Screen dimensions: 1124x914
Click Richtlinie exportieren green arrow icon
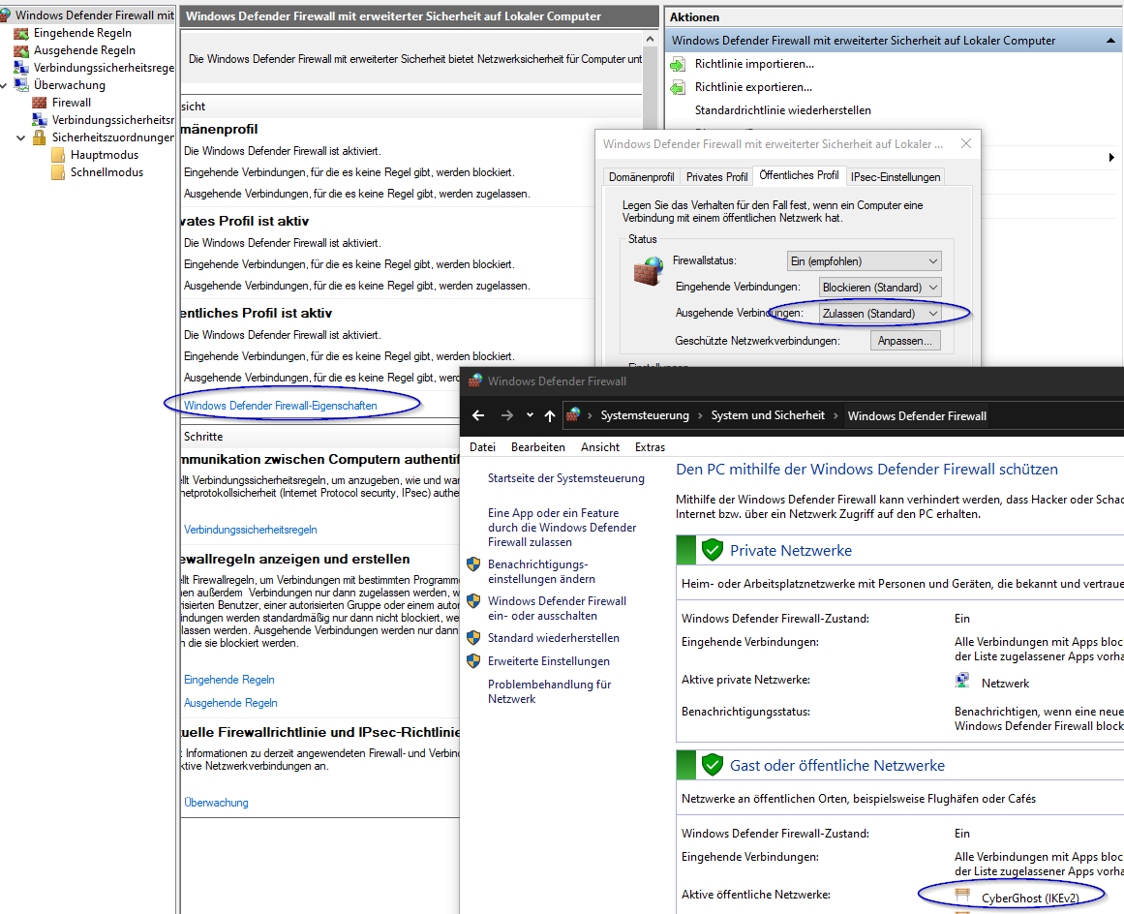678,87
